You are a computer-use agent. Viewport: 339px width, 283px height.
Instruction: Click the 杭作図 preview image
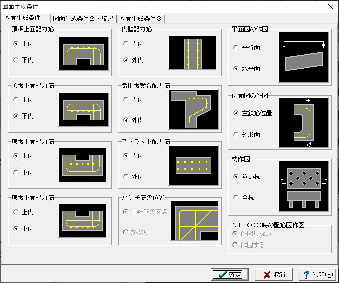click(304, 186)
